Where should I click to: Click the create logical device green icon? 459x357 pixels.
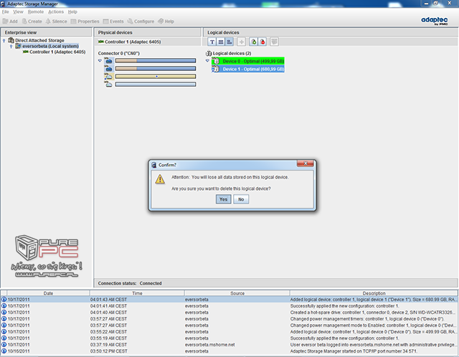pyautogui.click(x=253, y=42)
